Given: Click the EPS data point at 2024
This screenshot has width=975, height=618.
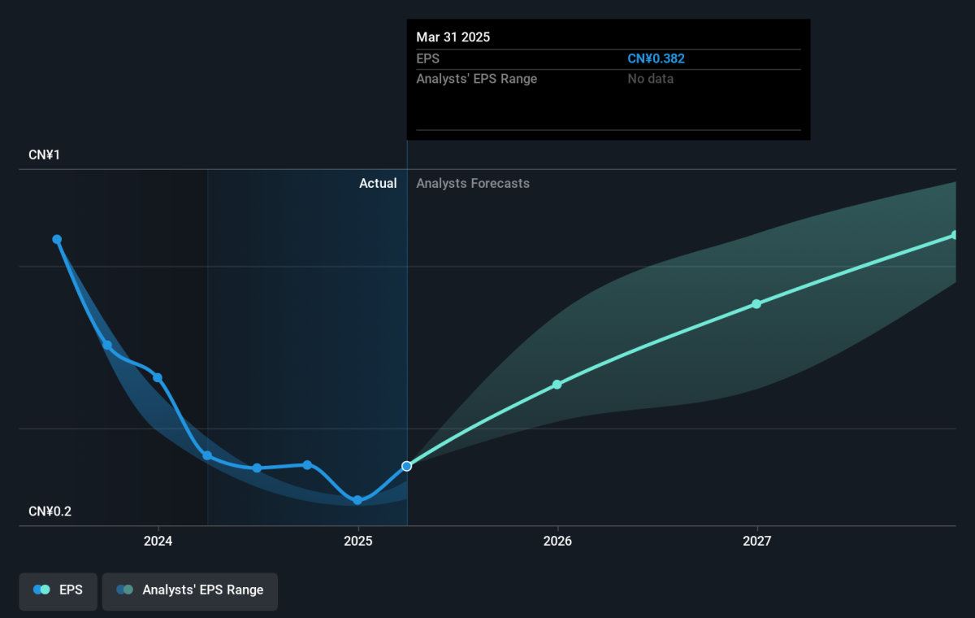Looking at the screenshot, I should click(x=158, y=377).
